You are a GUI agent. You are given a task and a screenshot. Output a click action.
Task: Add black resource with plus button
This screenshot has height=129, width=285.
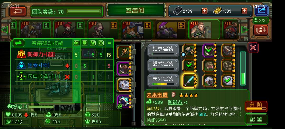pos(205,11)
